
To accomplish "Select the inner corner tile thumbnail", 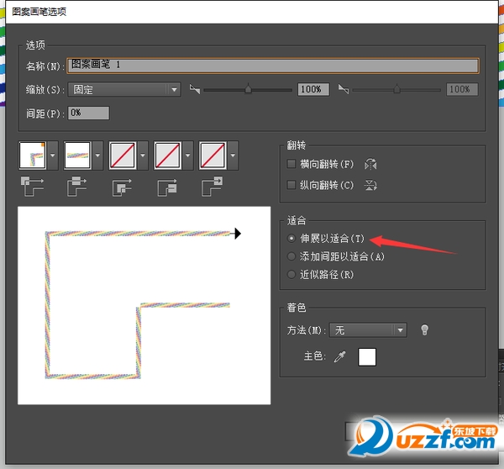I will pos(123,155).
